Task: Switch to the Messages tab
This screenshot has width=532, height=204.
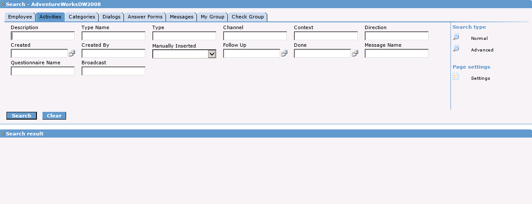Action: point(181,17)
